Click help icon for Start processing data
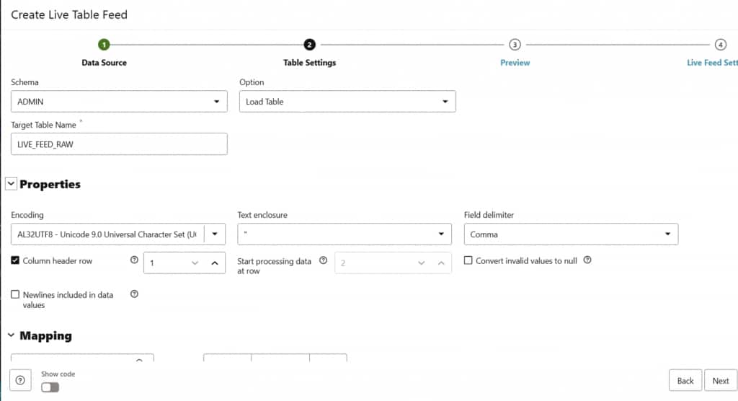The height and width of the screenshot is (401, 738). click(x=324, y=260)
